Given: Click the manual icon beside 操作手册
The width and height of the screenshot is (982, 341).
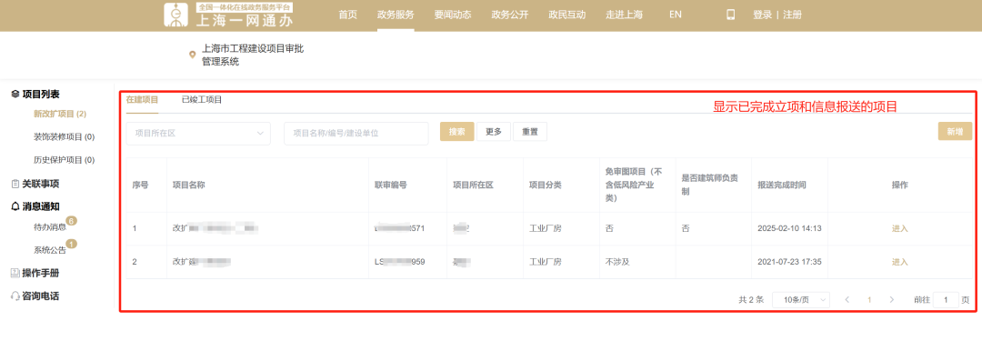Looking at the screenshot, I should (x=15, y=274).
